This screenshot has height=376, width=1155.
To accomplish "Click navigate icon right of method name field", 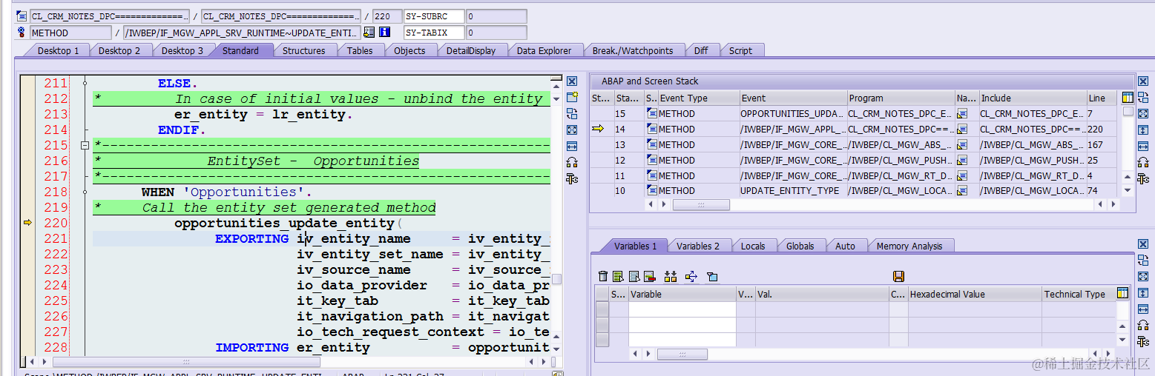I will (369, 33).
